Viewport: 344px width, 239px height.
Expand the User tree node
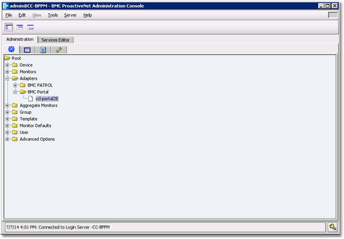point(7,133)
